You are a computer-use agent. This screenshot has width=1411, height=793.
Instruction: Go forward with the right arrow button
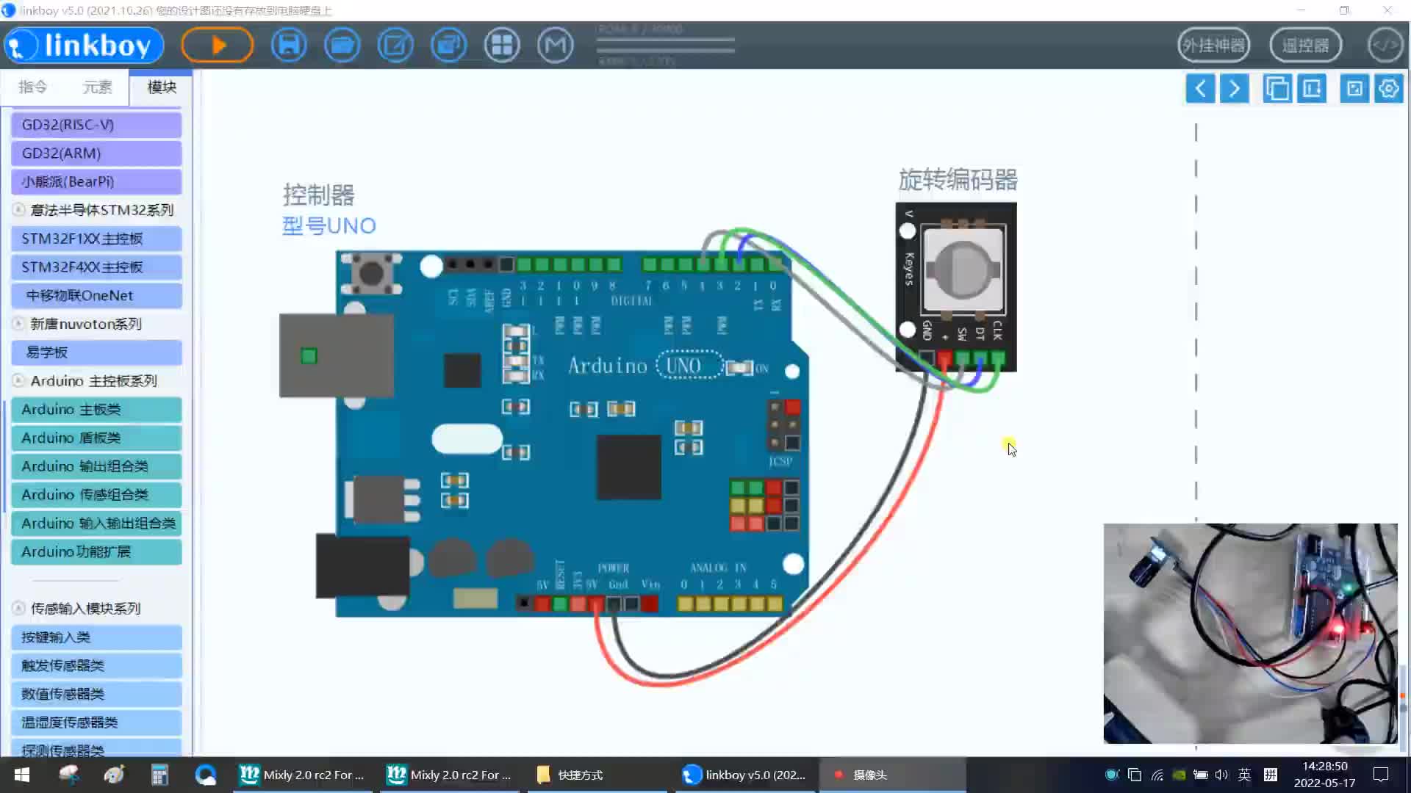[1235, 89]
